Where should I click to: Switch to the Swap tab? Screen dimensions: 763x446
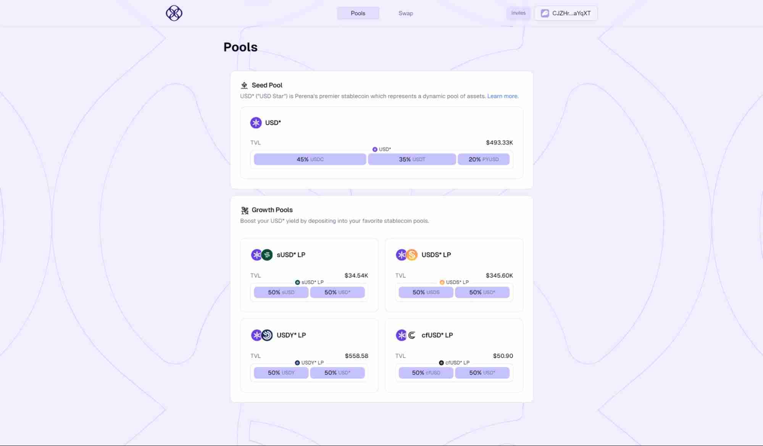(x=405, y=13)
